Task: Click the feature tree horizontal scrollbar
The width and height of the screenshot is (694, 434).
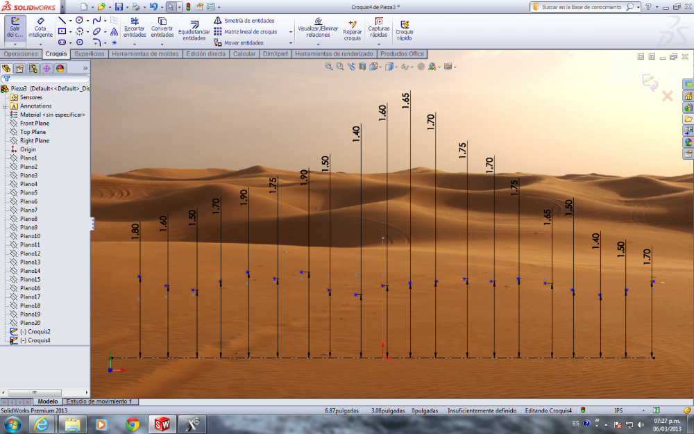Action: [45, 392]
